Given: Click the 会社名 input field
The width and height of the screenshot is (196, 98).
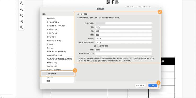Looking at the screenshot, I should (x=123, y=38).
